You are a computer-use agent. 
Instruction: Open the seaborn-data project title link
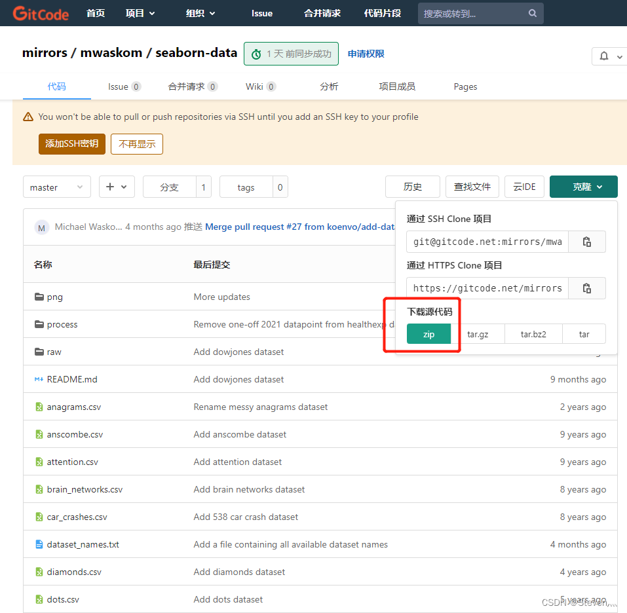coord(197,53)
